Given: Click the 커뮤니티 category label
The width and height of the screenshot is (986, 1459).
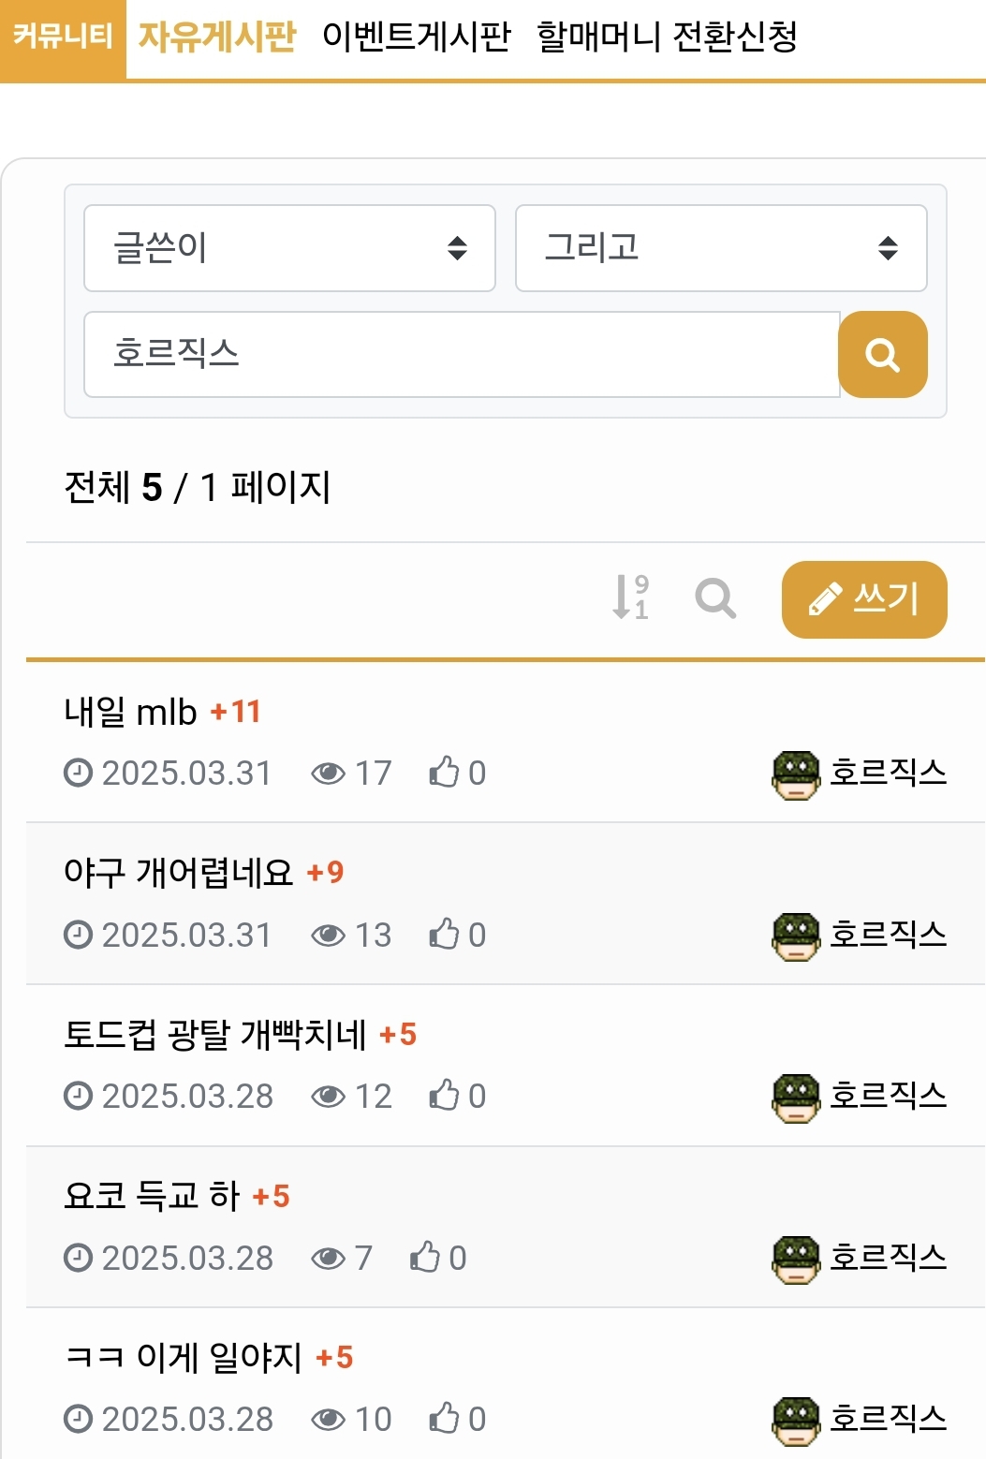Looking at the screenshot, I should tap(63, 37).
